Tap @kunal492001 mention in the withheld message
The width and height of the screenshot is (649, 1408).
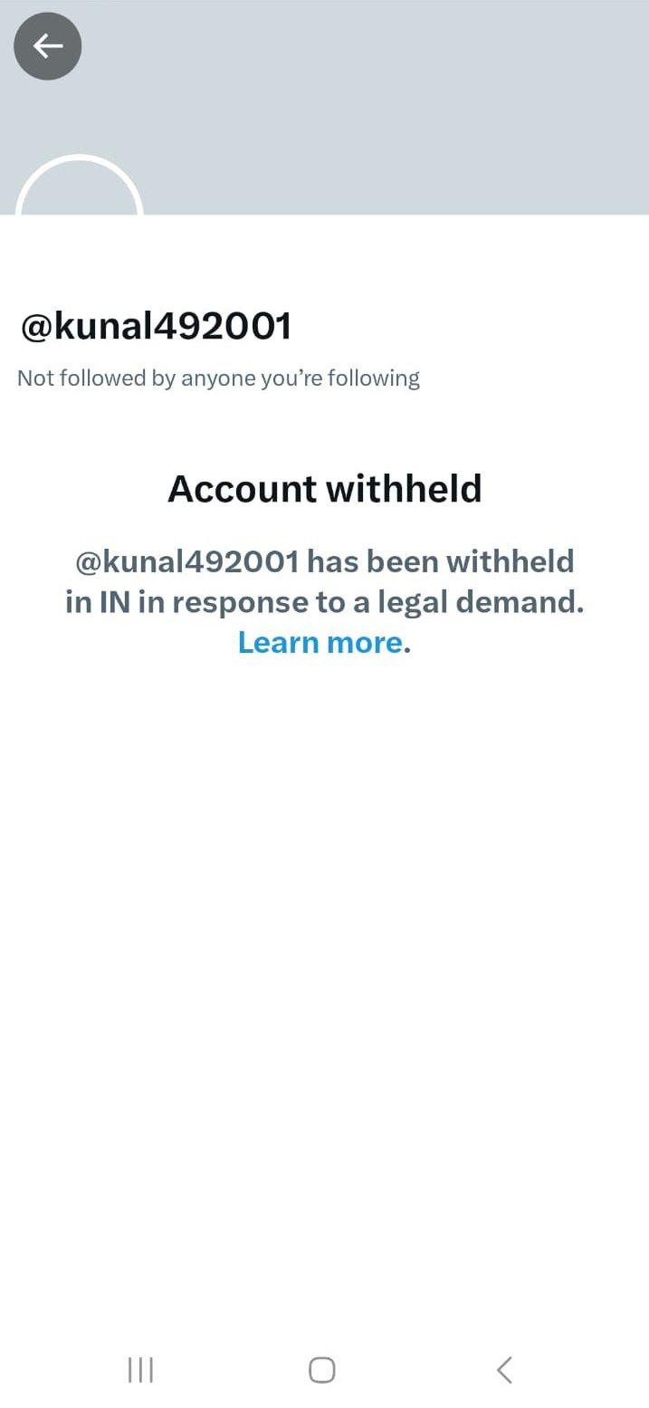click(x=187, y=561)
